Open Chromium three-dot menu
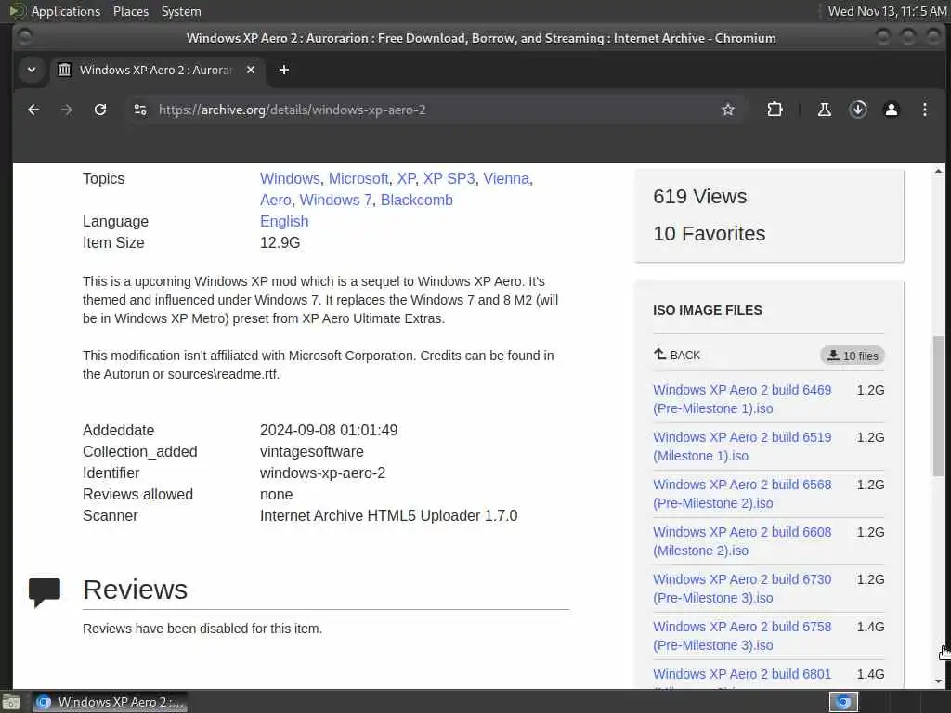Image resolution: width=951 pixels, height=713 pixels. click(924, 110)
